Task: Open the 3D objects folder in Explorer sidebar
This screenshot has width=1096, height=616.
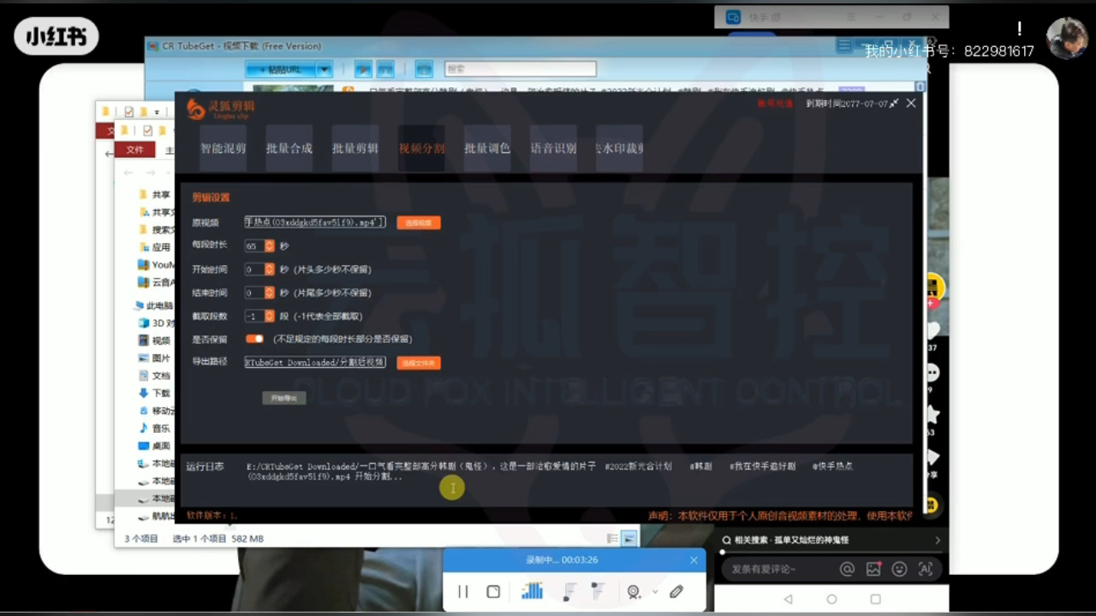Action: click(158, 323)
